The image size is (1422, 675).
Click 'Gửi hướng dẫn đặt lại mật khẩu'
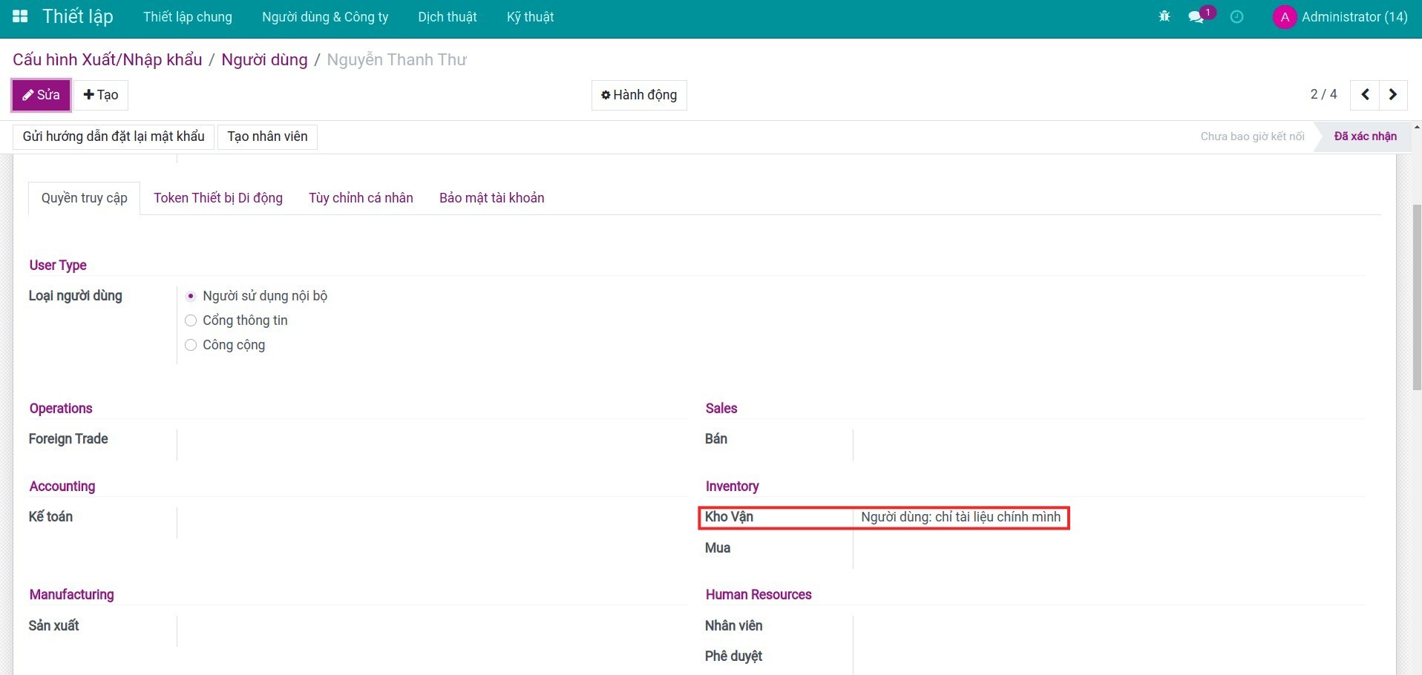[114, 136]
